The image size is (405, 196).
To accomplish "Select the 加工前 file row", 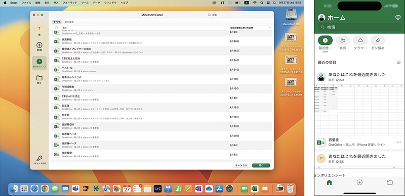I will coord(161,117).
